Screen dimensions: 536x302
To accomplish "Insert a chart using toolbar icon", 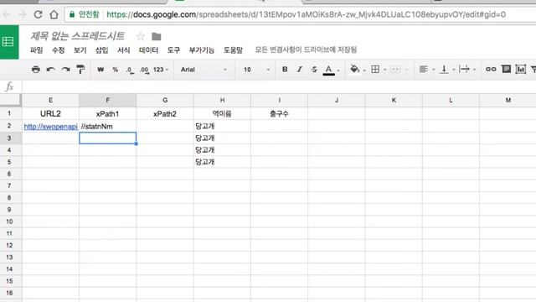I will (521, 70).
